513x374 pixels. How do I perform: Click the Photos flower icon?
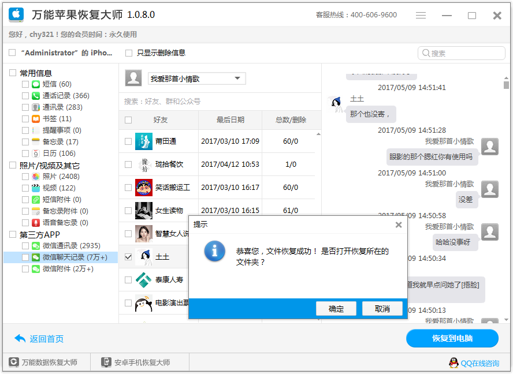pyautogui.click(x=36, y=177)
